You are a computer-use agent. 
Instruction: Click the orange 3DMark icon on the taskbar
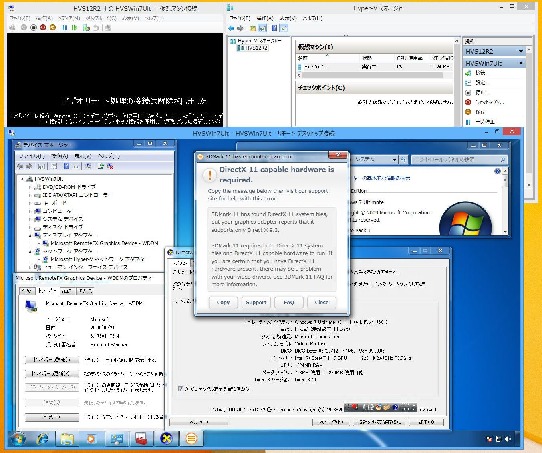191,439
